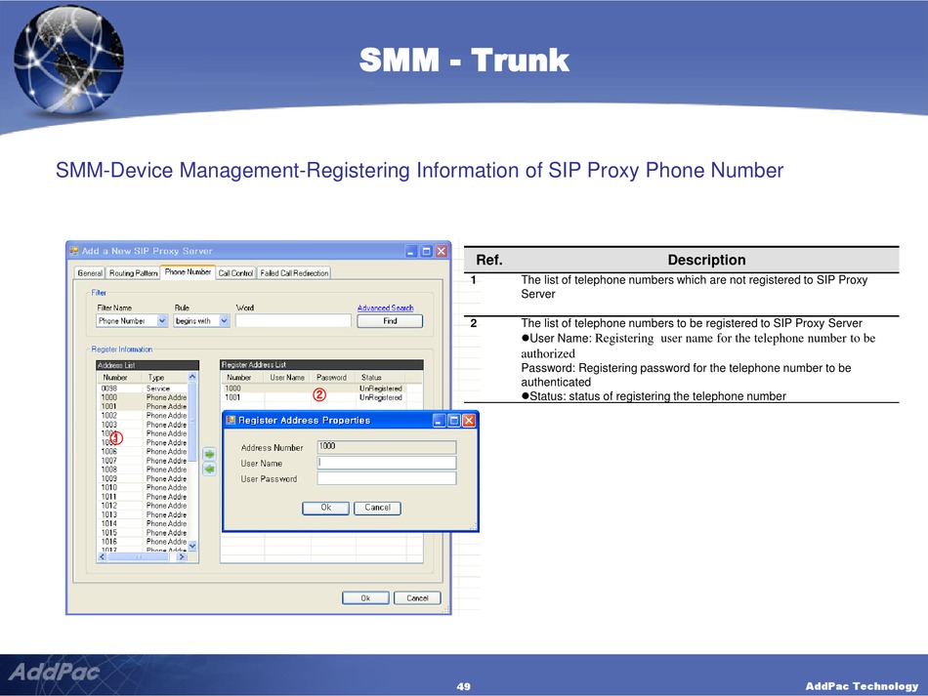Image resolution: width=928 pixels, height=696 pixels.
Task: Click the Status column header
Action: [379, 377]
